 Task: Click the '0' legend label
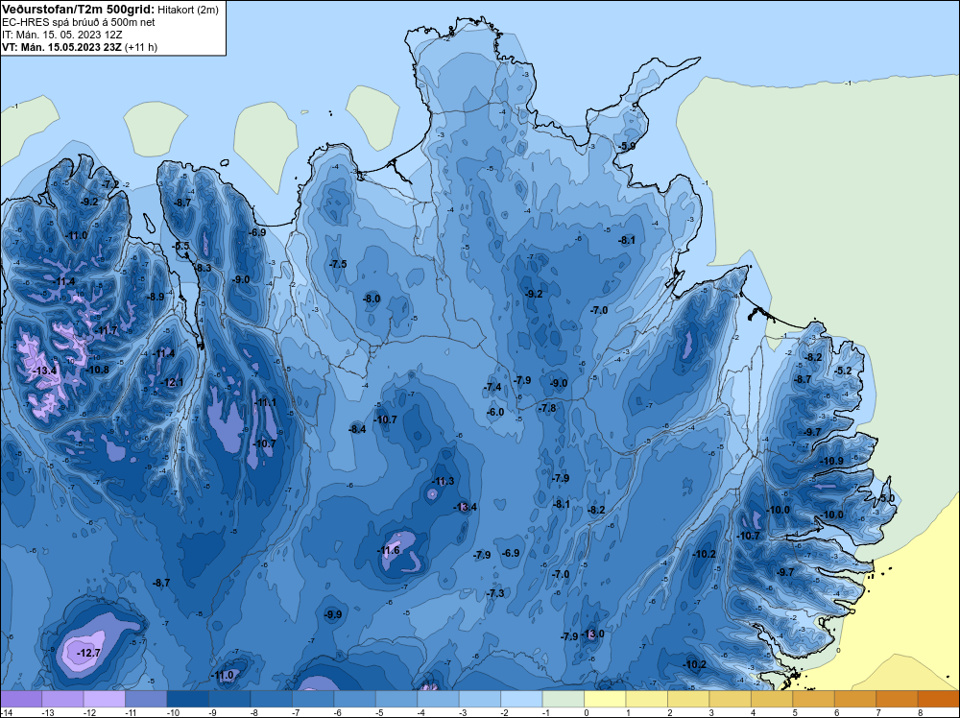pyautogui.click(x=587, y=713)
